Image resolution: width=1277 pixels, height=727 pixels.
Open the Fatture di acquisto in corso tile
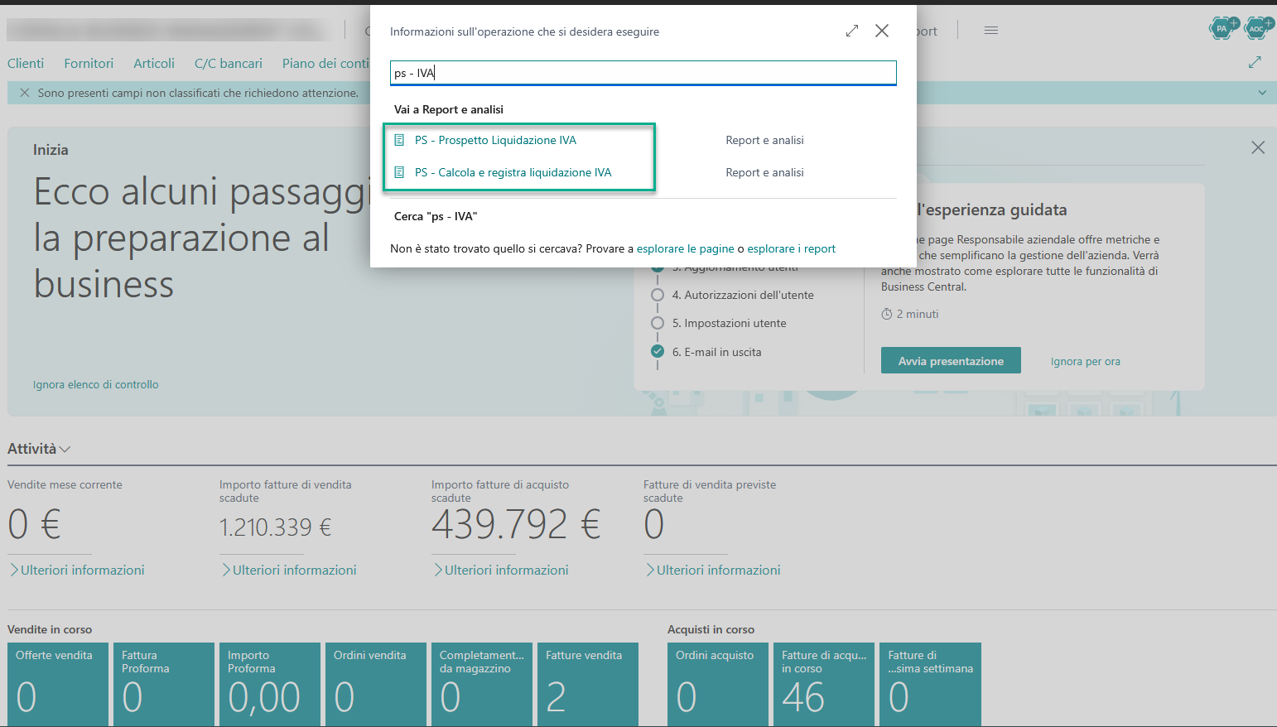click(824, 685)
